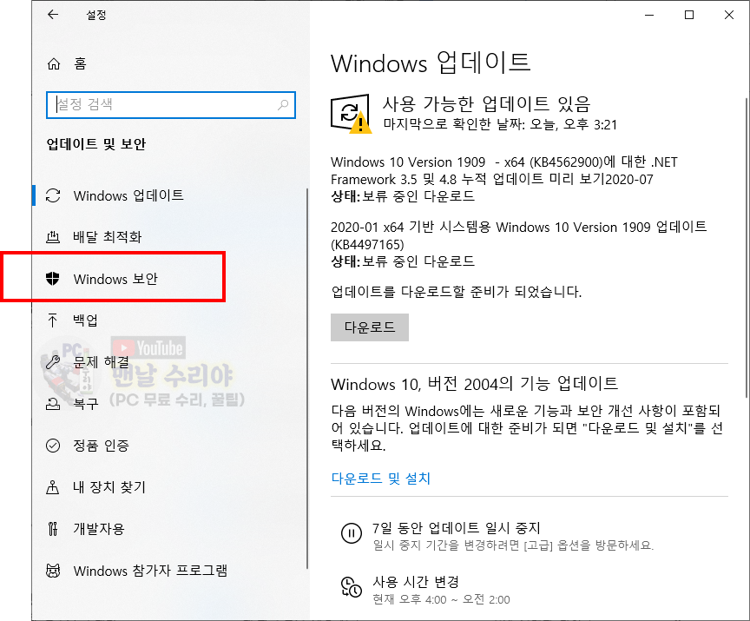Image resolution: width=750 pixels, height=621 pixels.
Task: Click the sidebar vertical scrollbar
Action: tap(307, 378)
